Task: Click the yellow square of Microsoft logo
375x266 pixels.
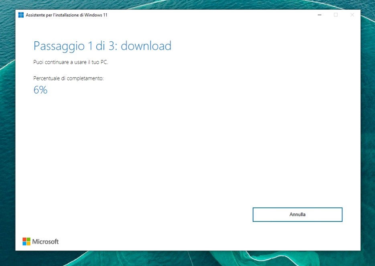Action: coord(28,244)
